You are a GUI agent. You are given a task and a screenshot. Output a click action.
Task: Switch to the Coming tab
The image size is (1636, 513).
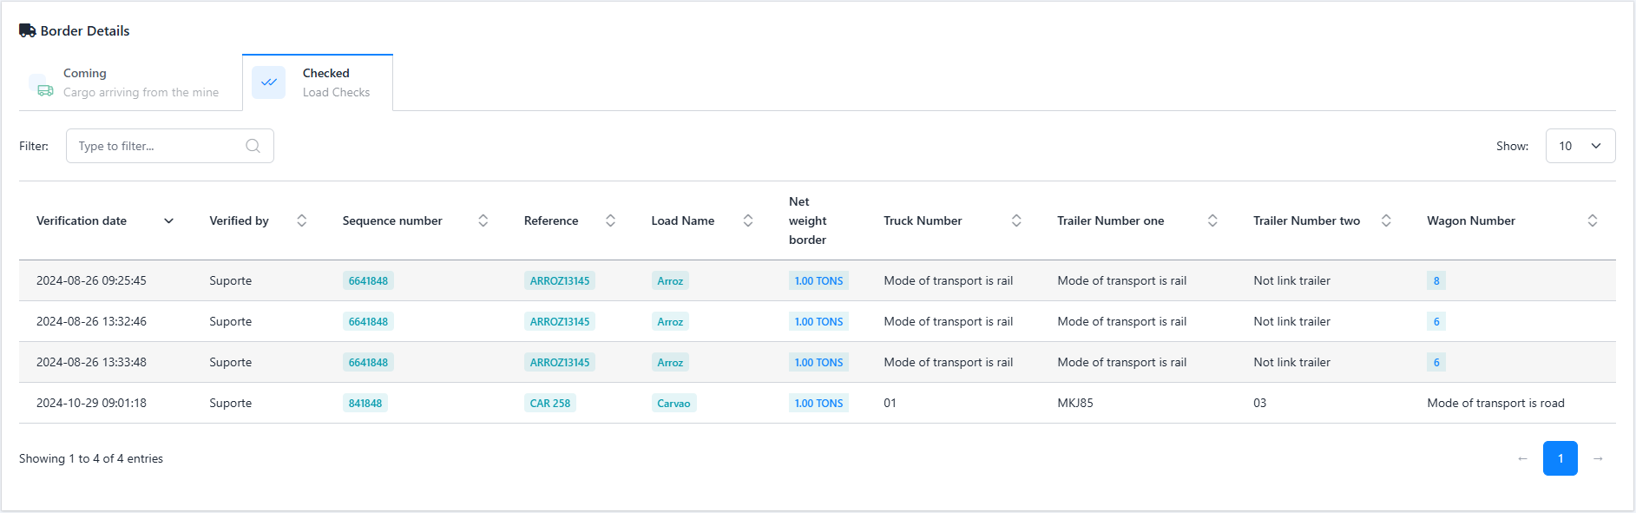(x=130, y=82)
